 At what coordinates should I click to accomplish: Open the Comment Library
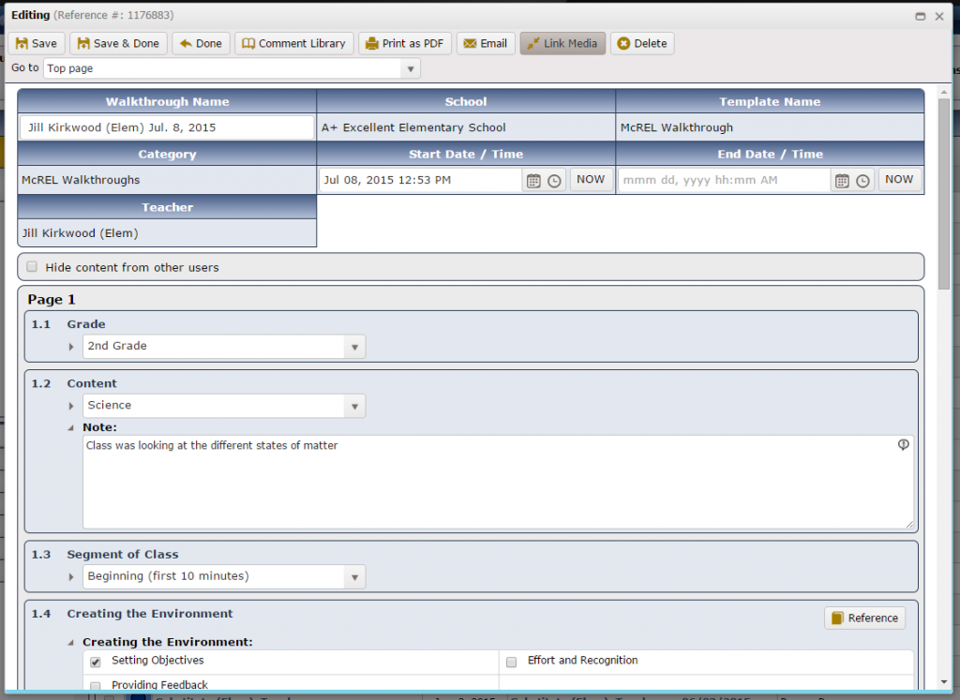(x=293, y=43)
